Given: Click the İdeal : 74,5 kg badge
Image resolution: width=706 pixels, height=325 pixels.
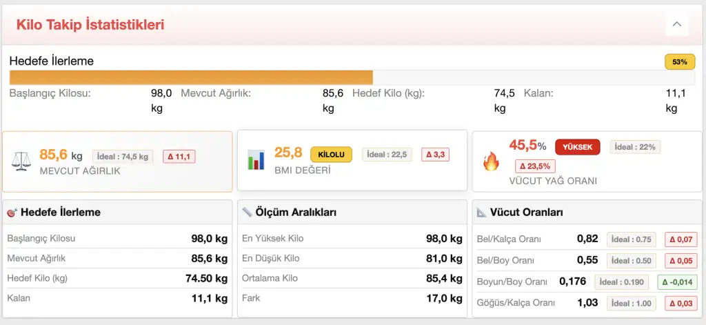Looking at the screenshot, I should 123,157.
